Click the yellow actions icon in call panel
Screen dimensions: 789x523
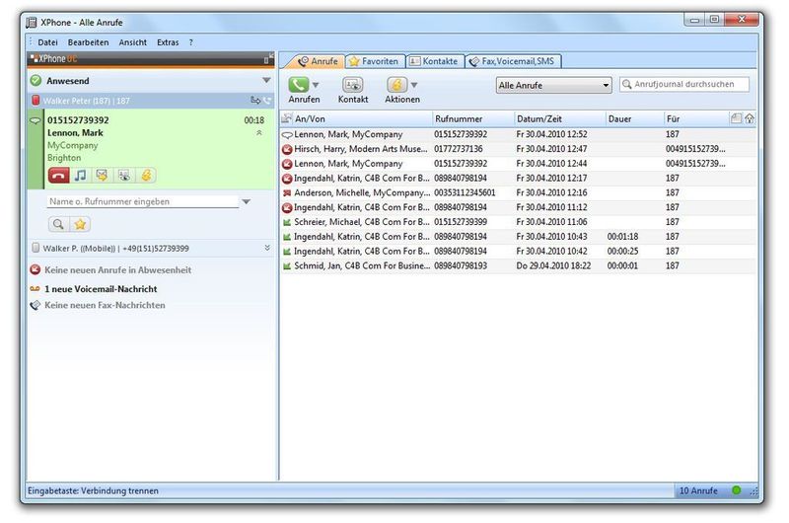[x=146, y=176]
